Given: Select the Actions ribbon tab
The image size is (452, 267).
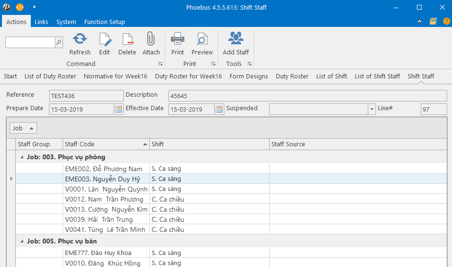Looking at the screenshot, I should point(16,22).
